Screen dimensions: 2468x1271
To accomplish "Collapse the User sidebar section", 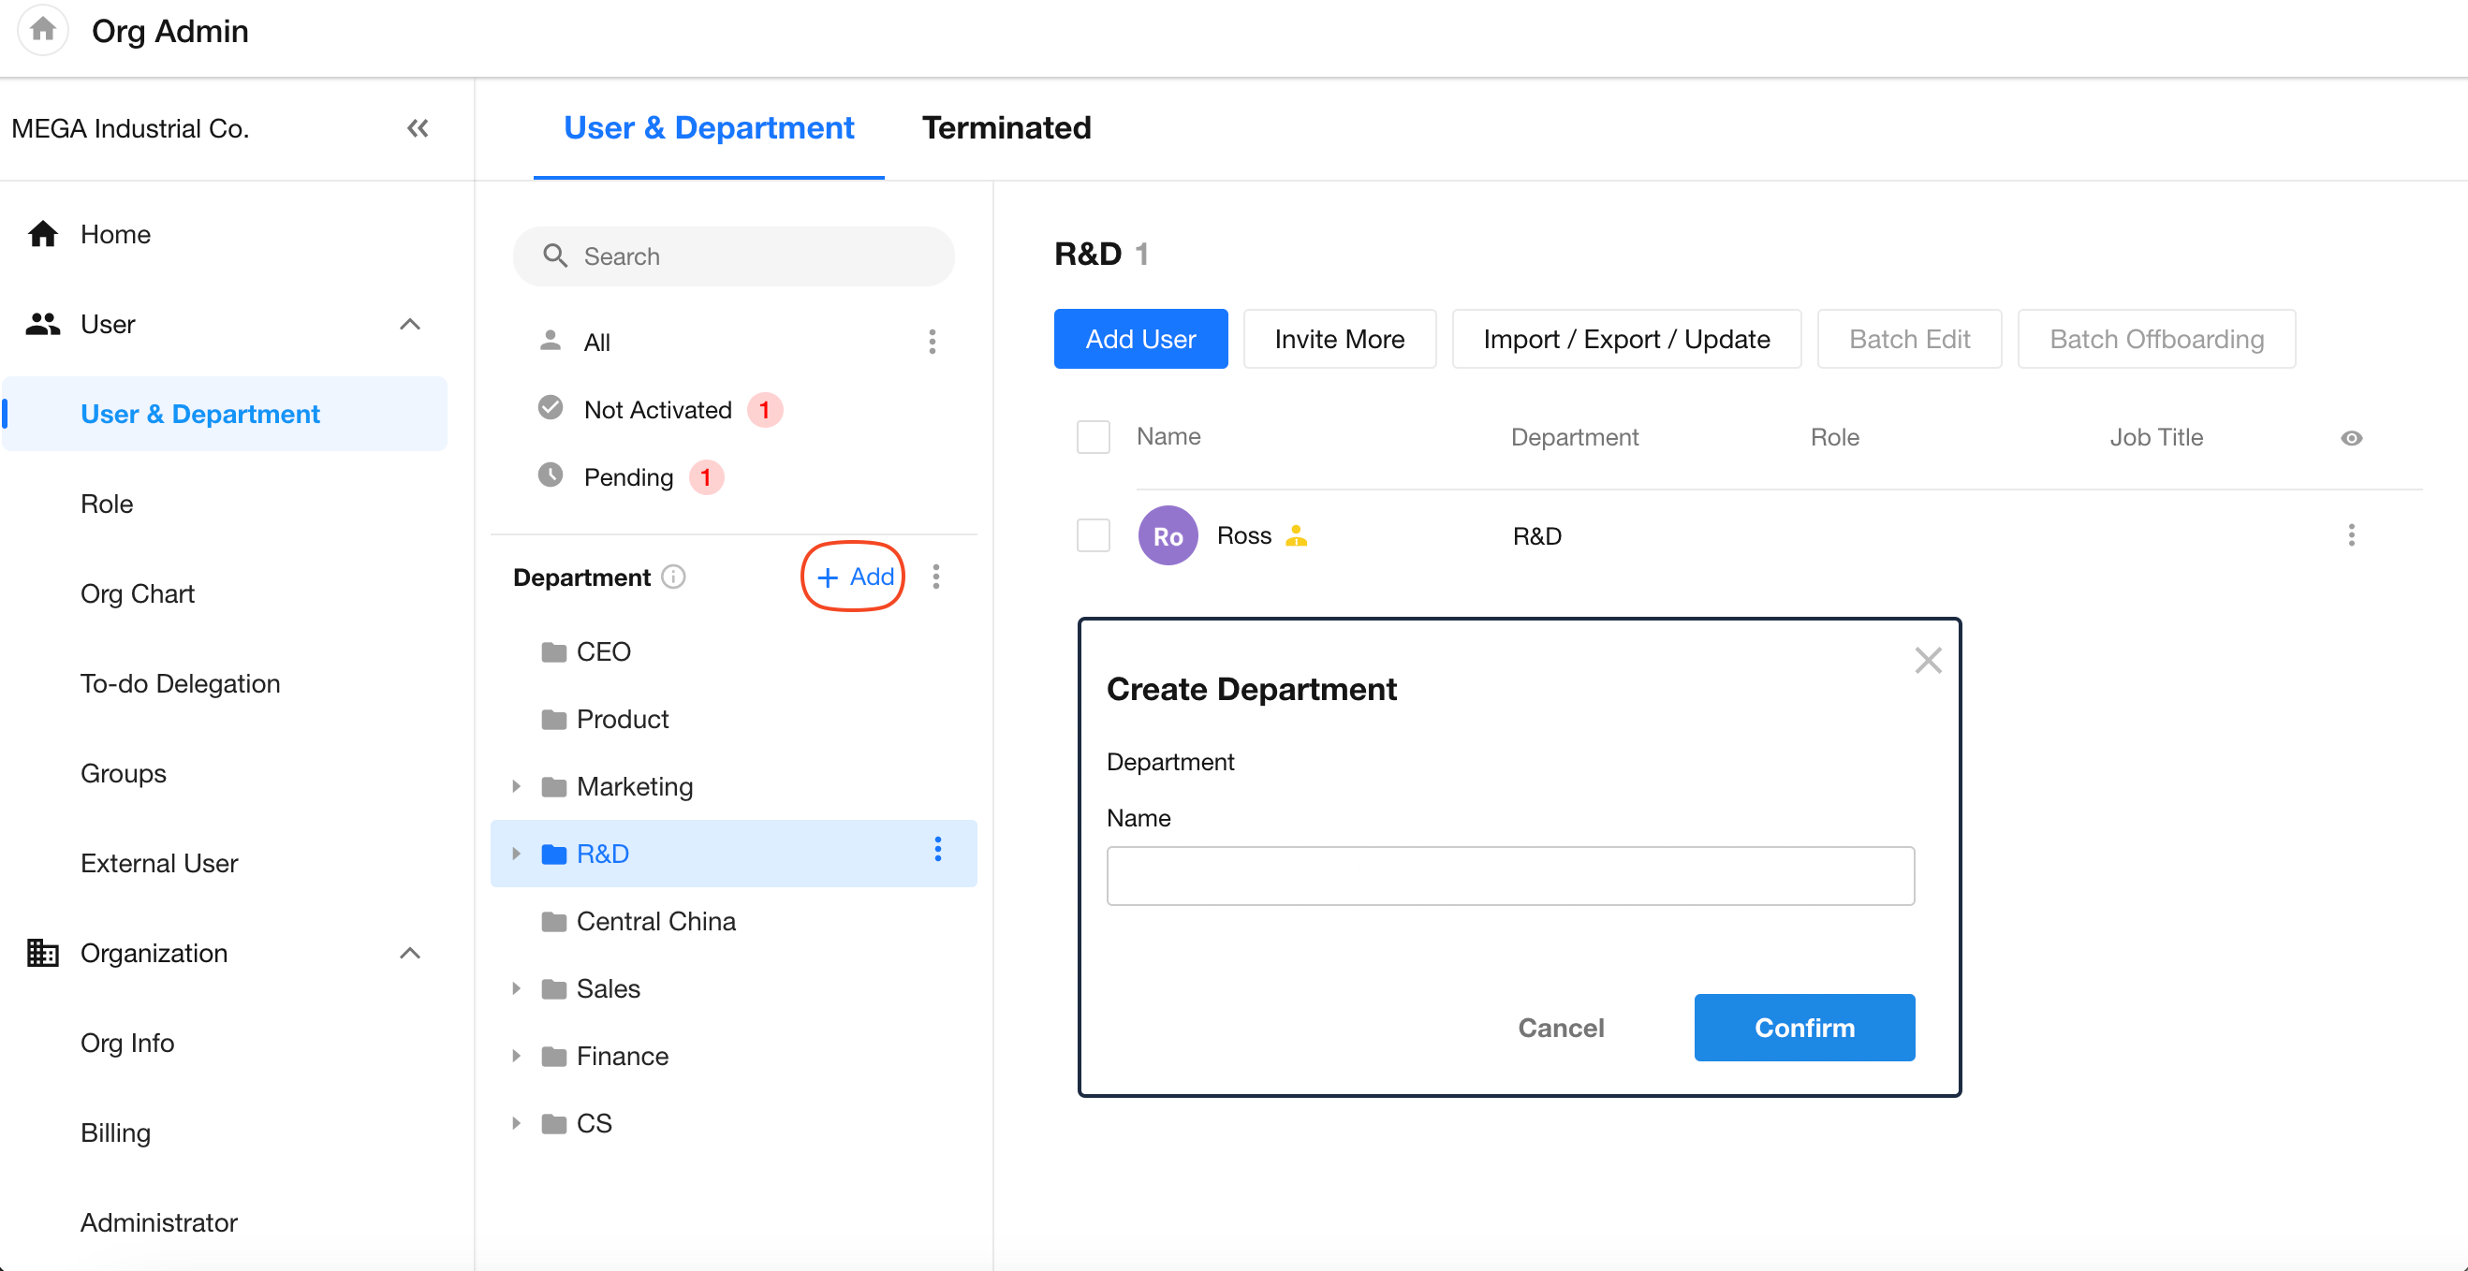I will pos(409,324).
